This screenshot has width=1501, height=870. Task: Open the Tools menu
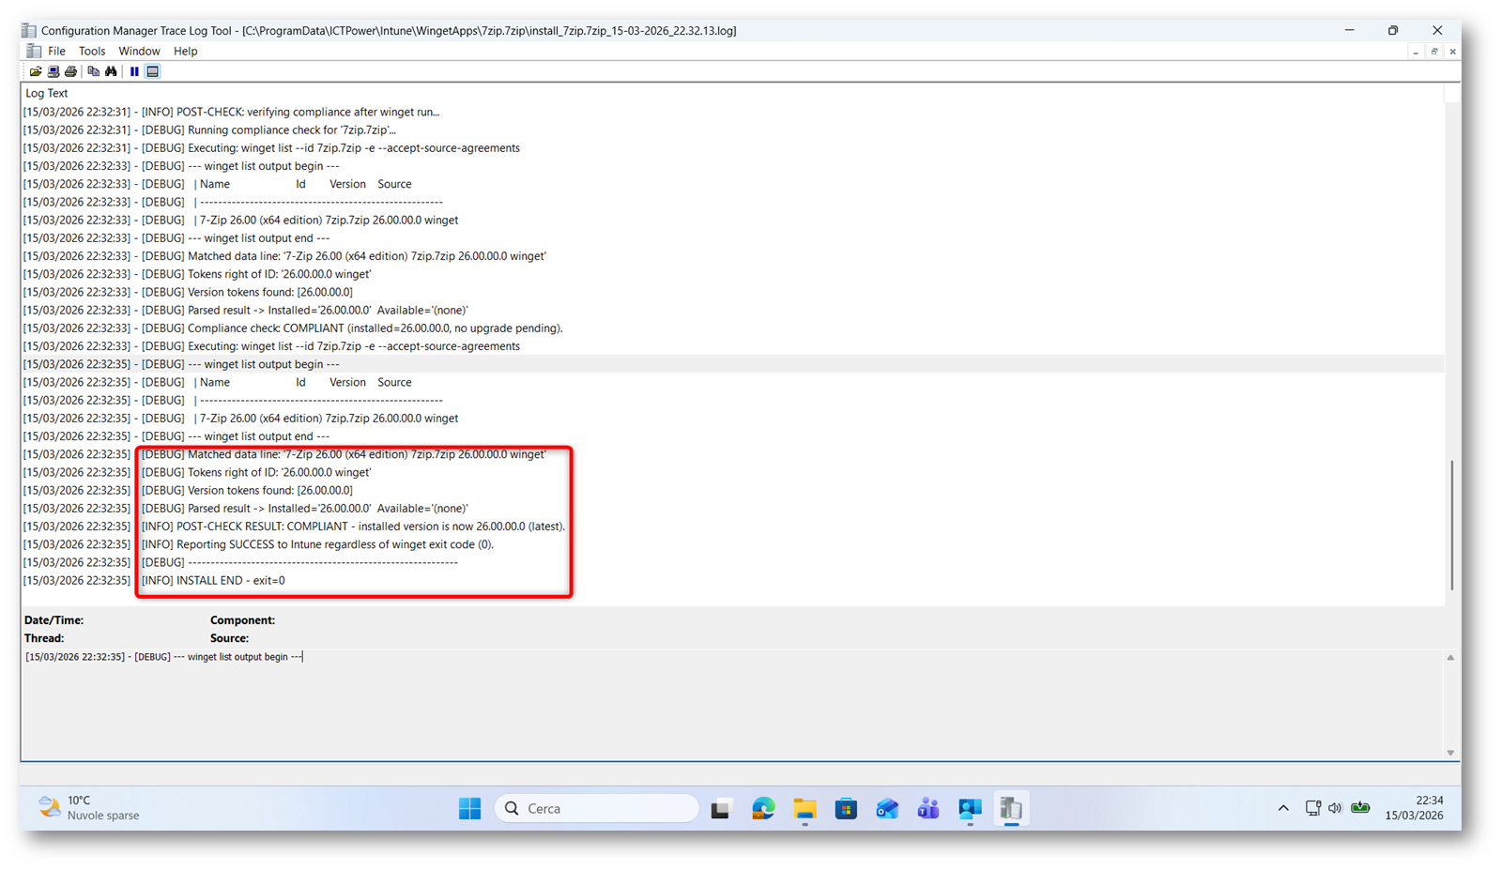click(x=92, y=51)
